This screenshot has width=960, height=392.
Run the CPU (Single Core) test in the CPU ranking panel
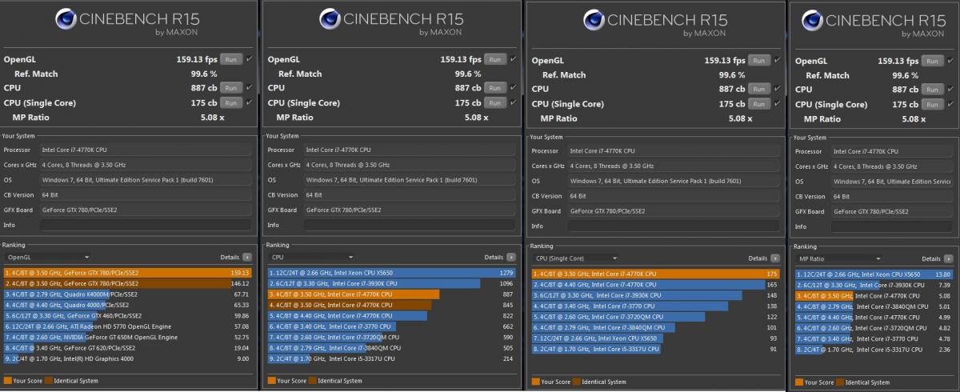click(x=495, y=102)
